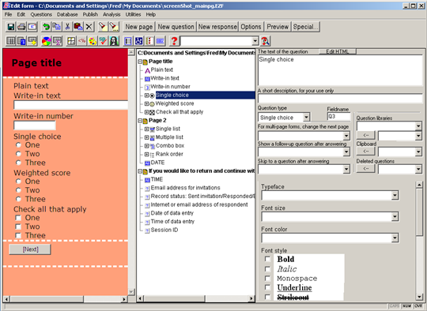The width and height of the screenshot is (427, 311).
Task: Click the flashlight Find icon
Action: [x=103, y=27]
